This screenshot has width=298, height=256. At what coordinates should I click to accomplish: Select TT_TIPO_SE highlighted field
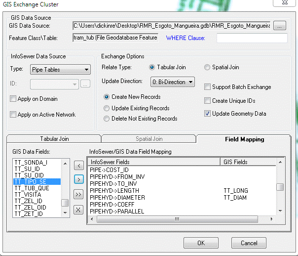pyautogui.click(x=37, y=182)
